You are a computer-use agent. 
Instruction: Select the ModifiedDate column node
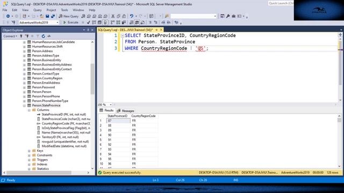pos(64,146)
